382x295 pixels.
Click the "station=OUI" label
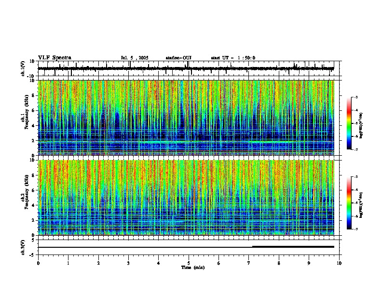(178, 58)
